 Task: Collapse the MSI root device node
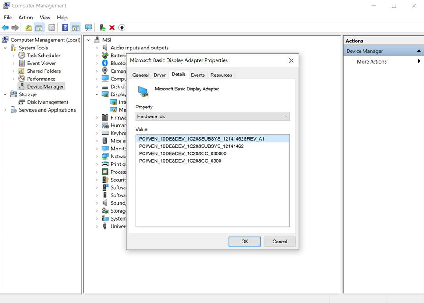88,40
